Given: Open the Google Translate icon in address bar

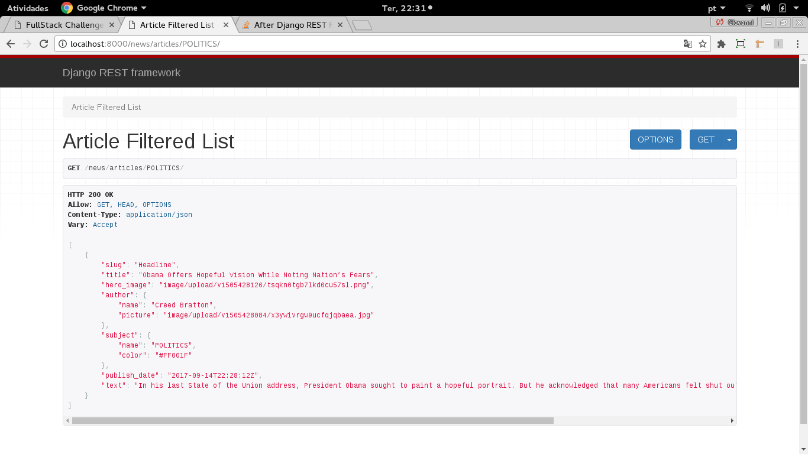Looking at the screenshot, I should [x=687, y=44].
